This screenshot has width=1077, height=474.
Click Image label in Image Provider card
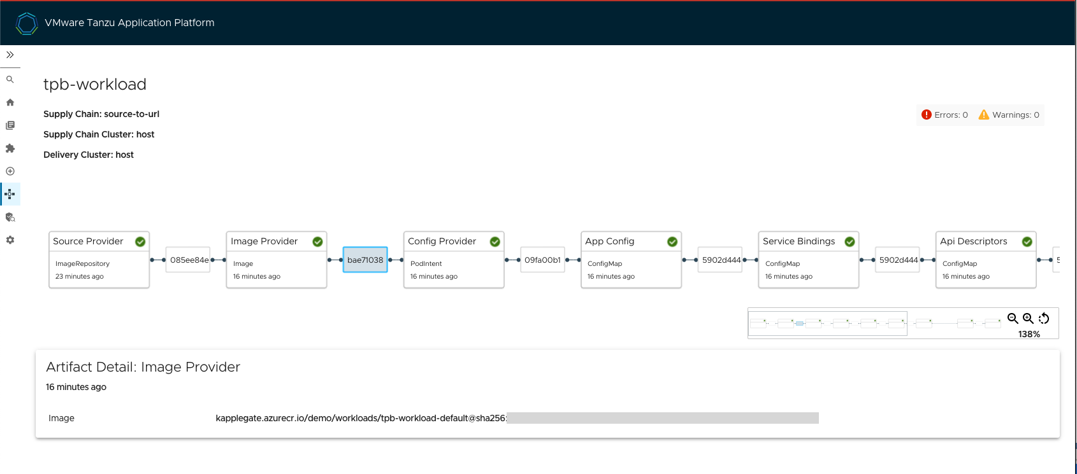243,263
